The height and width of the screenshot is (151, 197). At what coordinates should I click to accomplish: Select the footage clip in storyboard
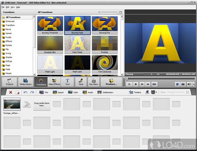[x=12, y=104]
